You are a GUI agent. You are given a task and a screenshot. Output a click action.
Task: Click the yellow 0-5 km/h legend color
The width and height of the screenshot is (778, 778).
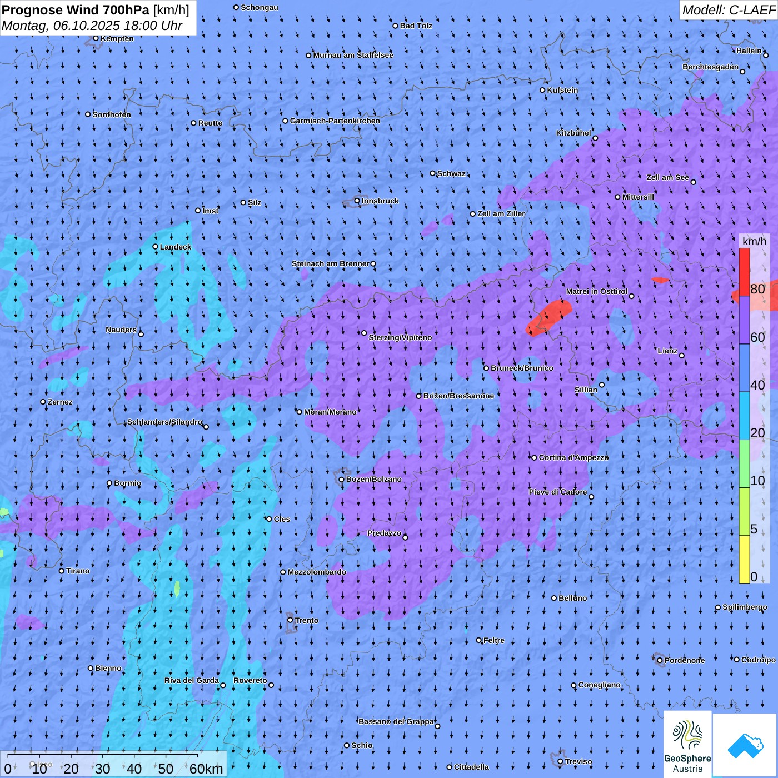tap(744, 560)
